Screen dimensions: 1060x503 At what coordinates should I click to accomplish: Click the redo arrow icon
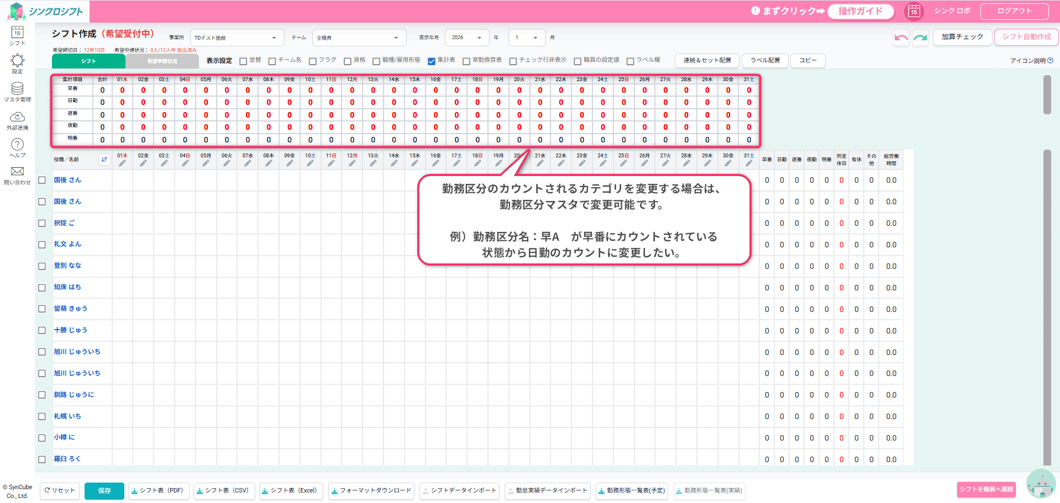(920, 38)
